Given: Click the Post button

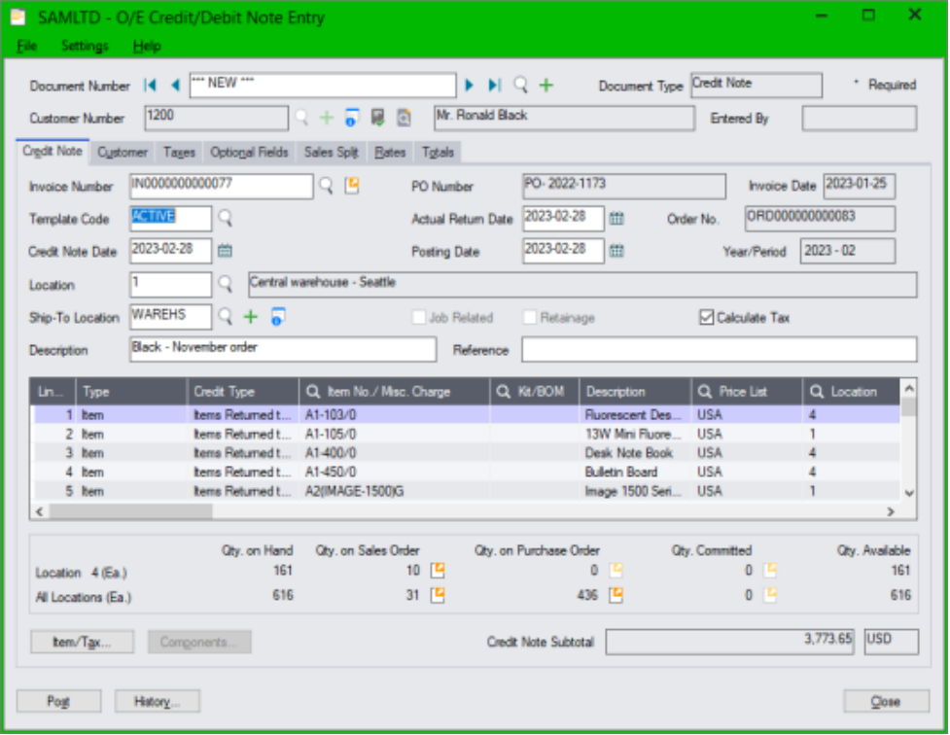Looking at the screenshot, I should [x=58, y=701].
